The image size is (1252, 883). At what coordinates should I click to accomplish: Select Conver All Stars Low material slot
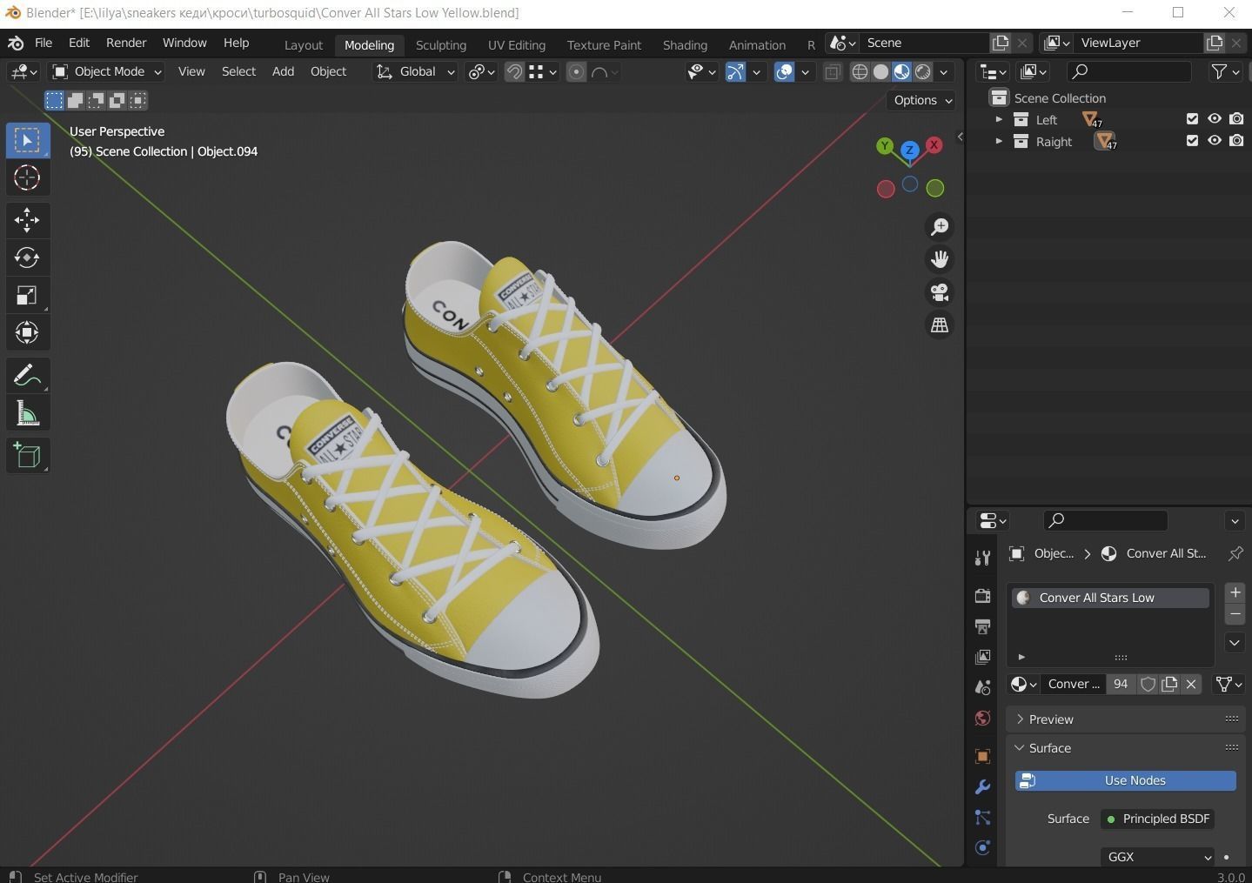1110,598
